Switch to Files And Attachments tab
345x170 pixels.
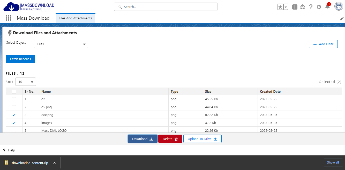75,18
